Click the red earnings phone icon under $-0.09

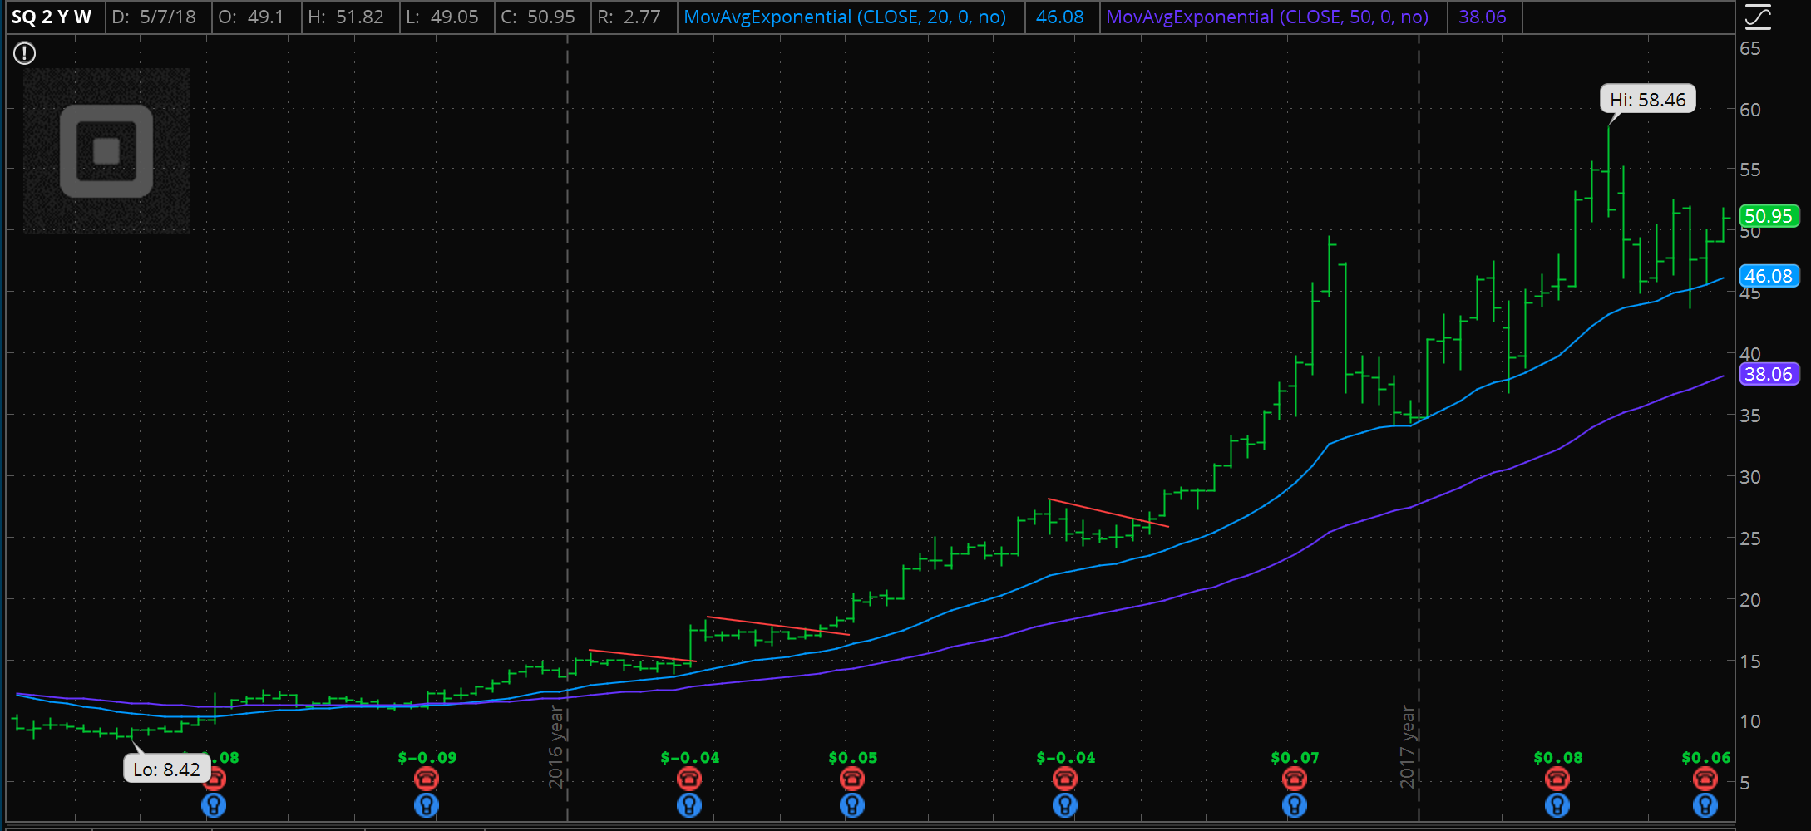(427, 779)
